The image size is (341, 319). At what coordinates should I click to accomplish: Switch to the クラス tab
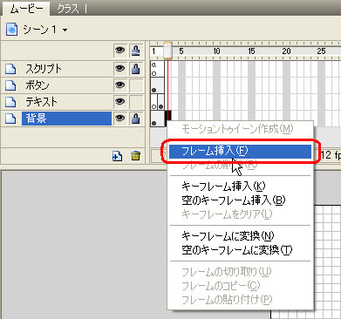(68, 9)
